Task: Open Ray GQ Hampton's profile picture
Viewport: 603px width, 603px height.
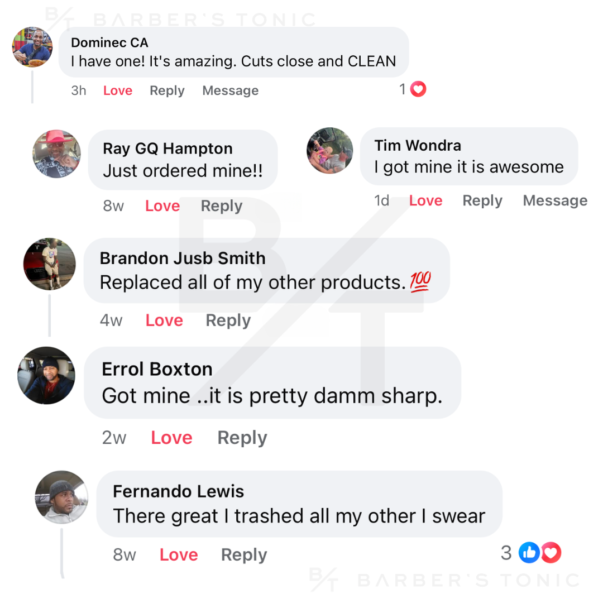Action: click(x=56, y=154)
